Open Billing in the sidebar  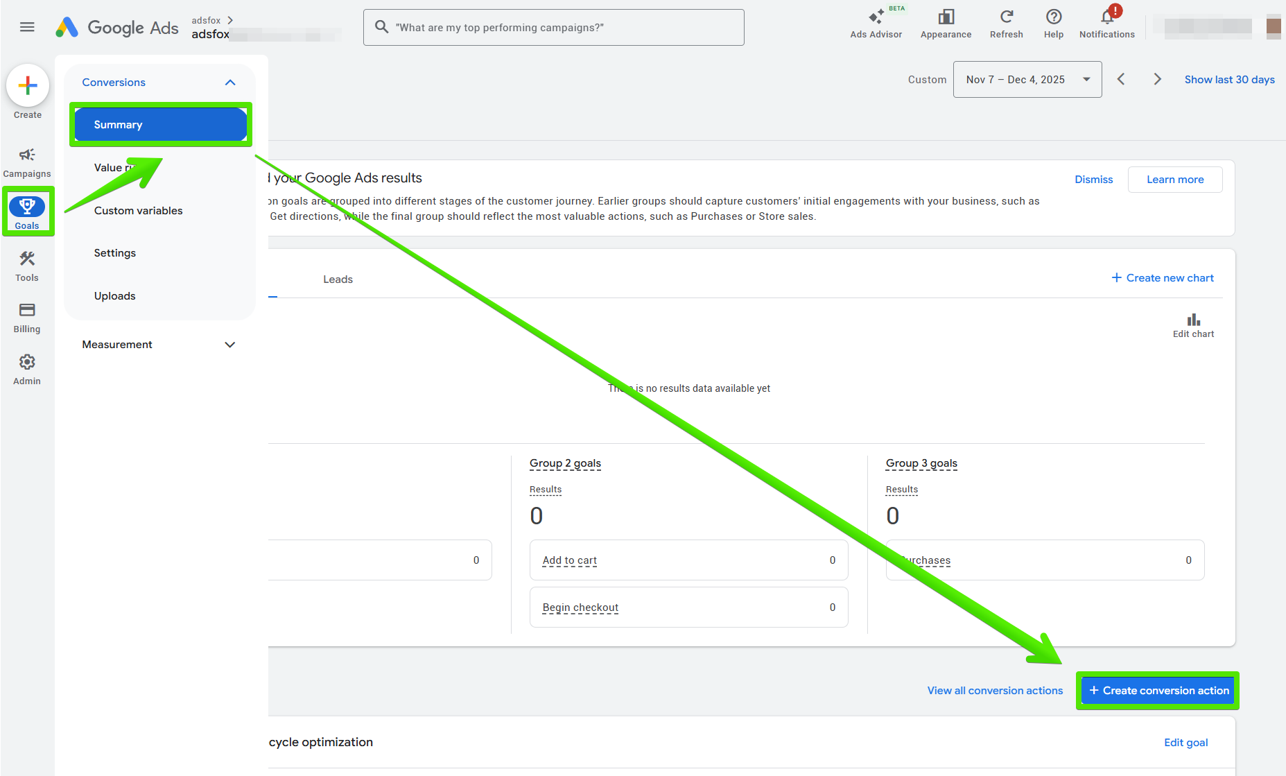point(27,317)
